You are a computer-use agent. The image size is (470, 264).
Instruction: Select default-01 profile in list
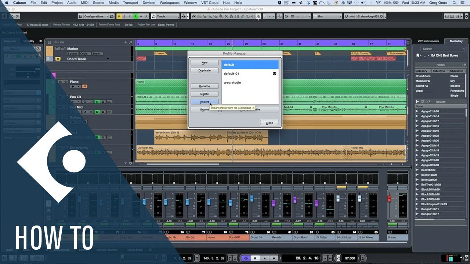click(x=250, y=74)
